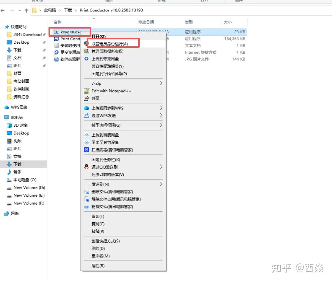Select 固定到任务栏(K)
Image resolution: width=332 pixels, height=282 pixels.
click(x=106, y=160)
